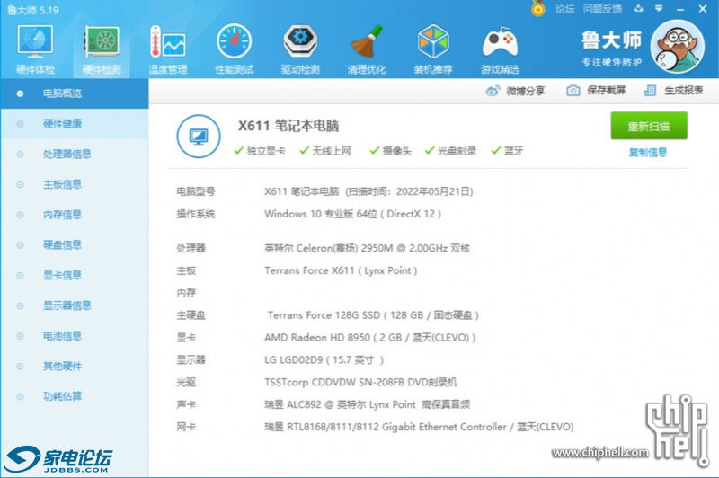Click 生成报表 generate report

coord(684,90)
